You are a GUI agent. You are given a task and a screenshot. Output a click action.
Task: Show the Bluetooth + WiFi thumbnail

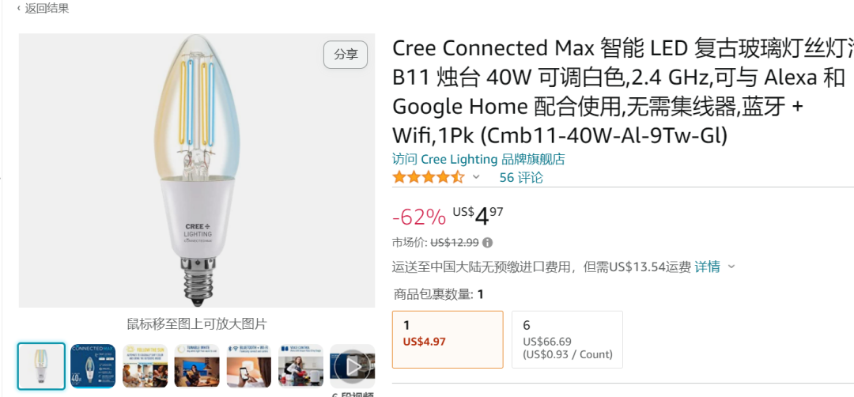point(248,365)
